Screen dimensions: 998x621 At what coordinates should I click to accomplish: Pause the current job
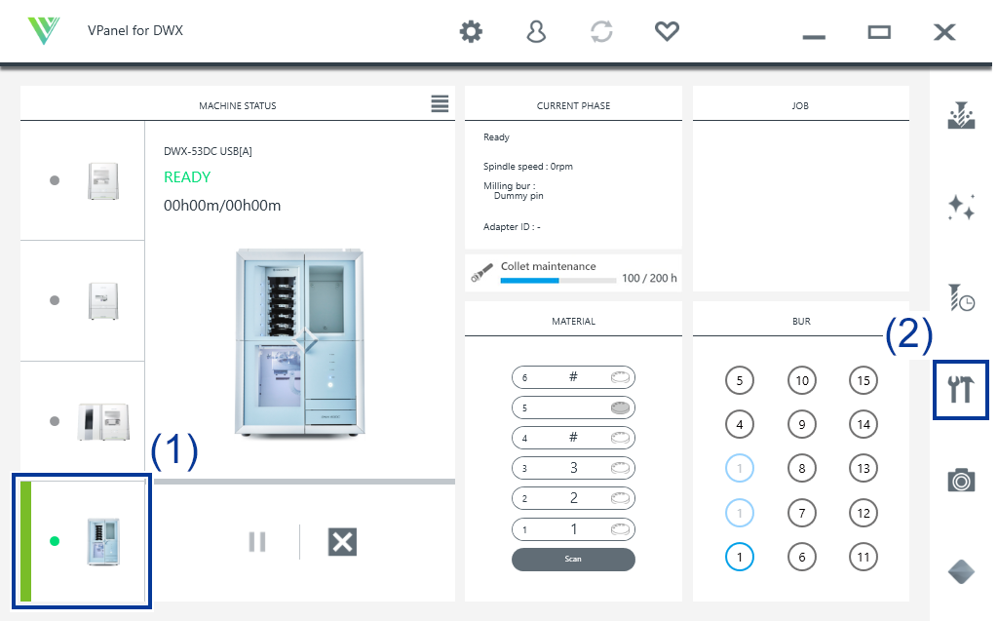(257, 542)
